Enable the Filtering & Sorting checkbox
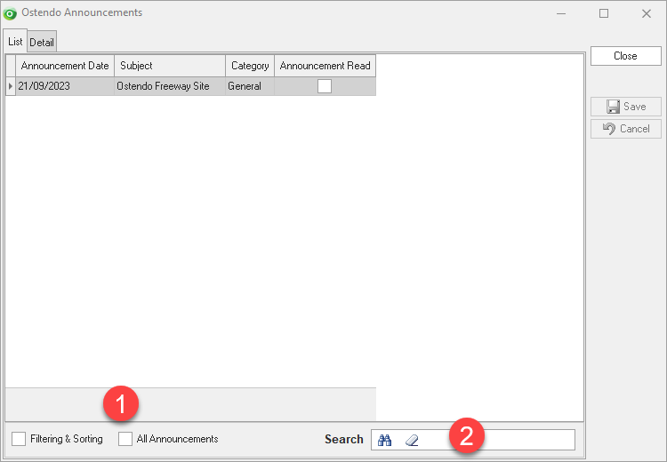This screenshot has width=667, height=462. pyautogui.click(x=19, y=439)
